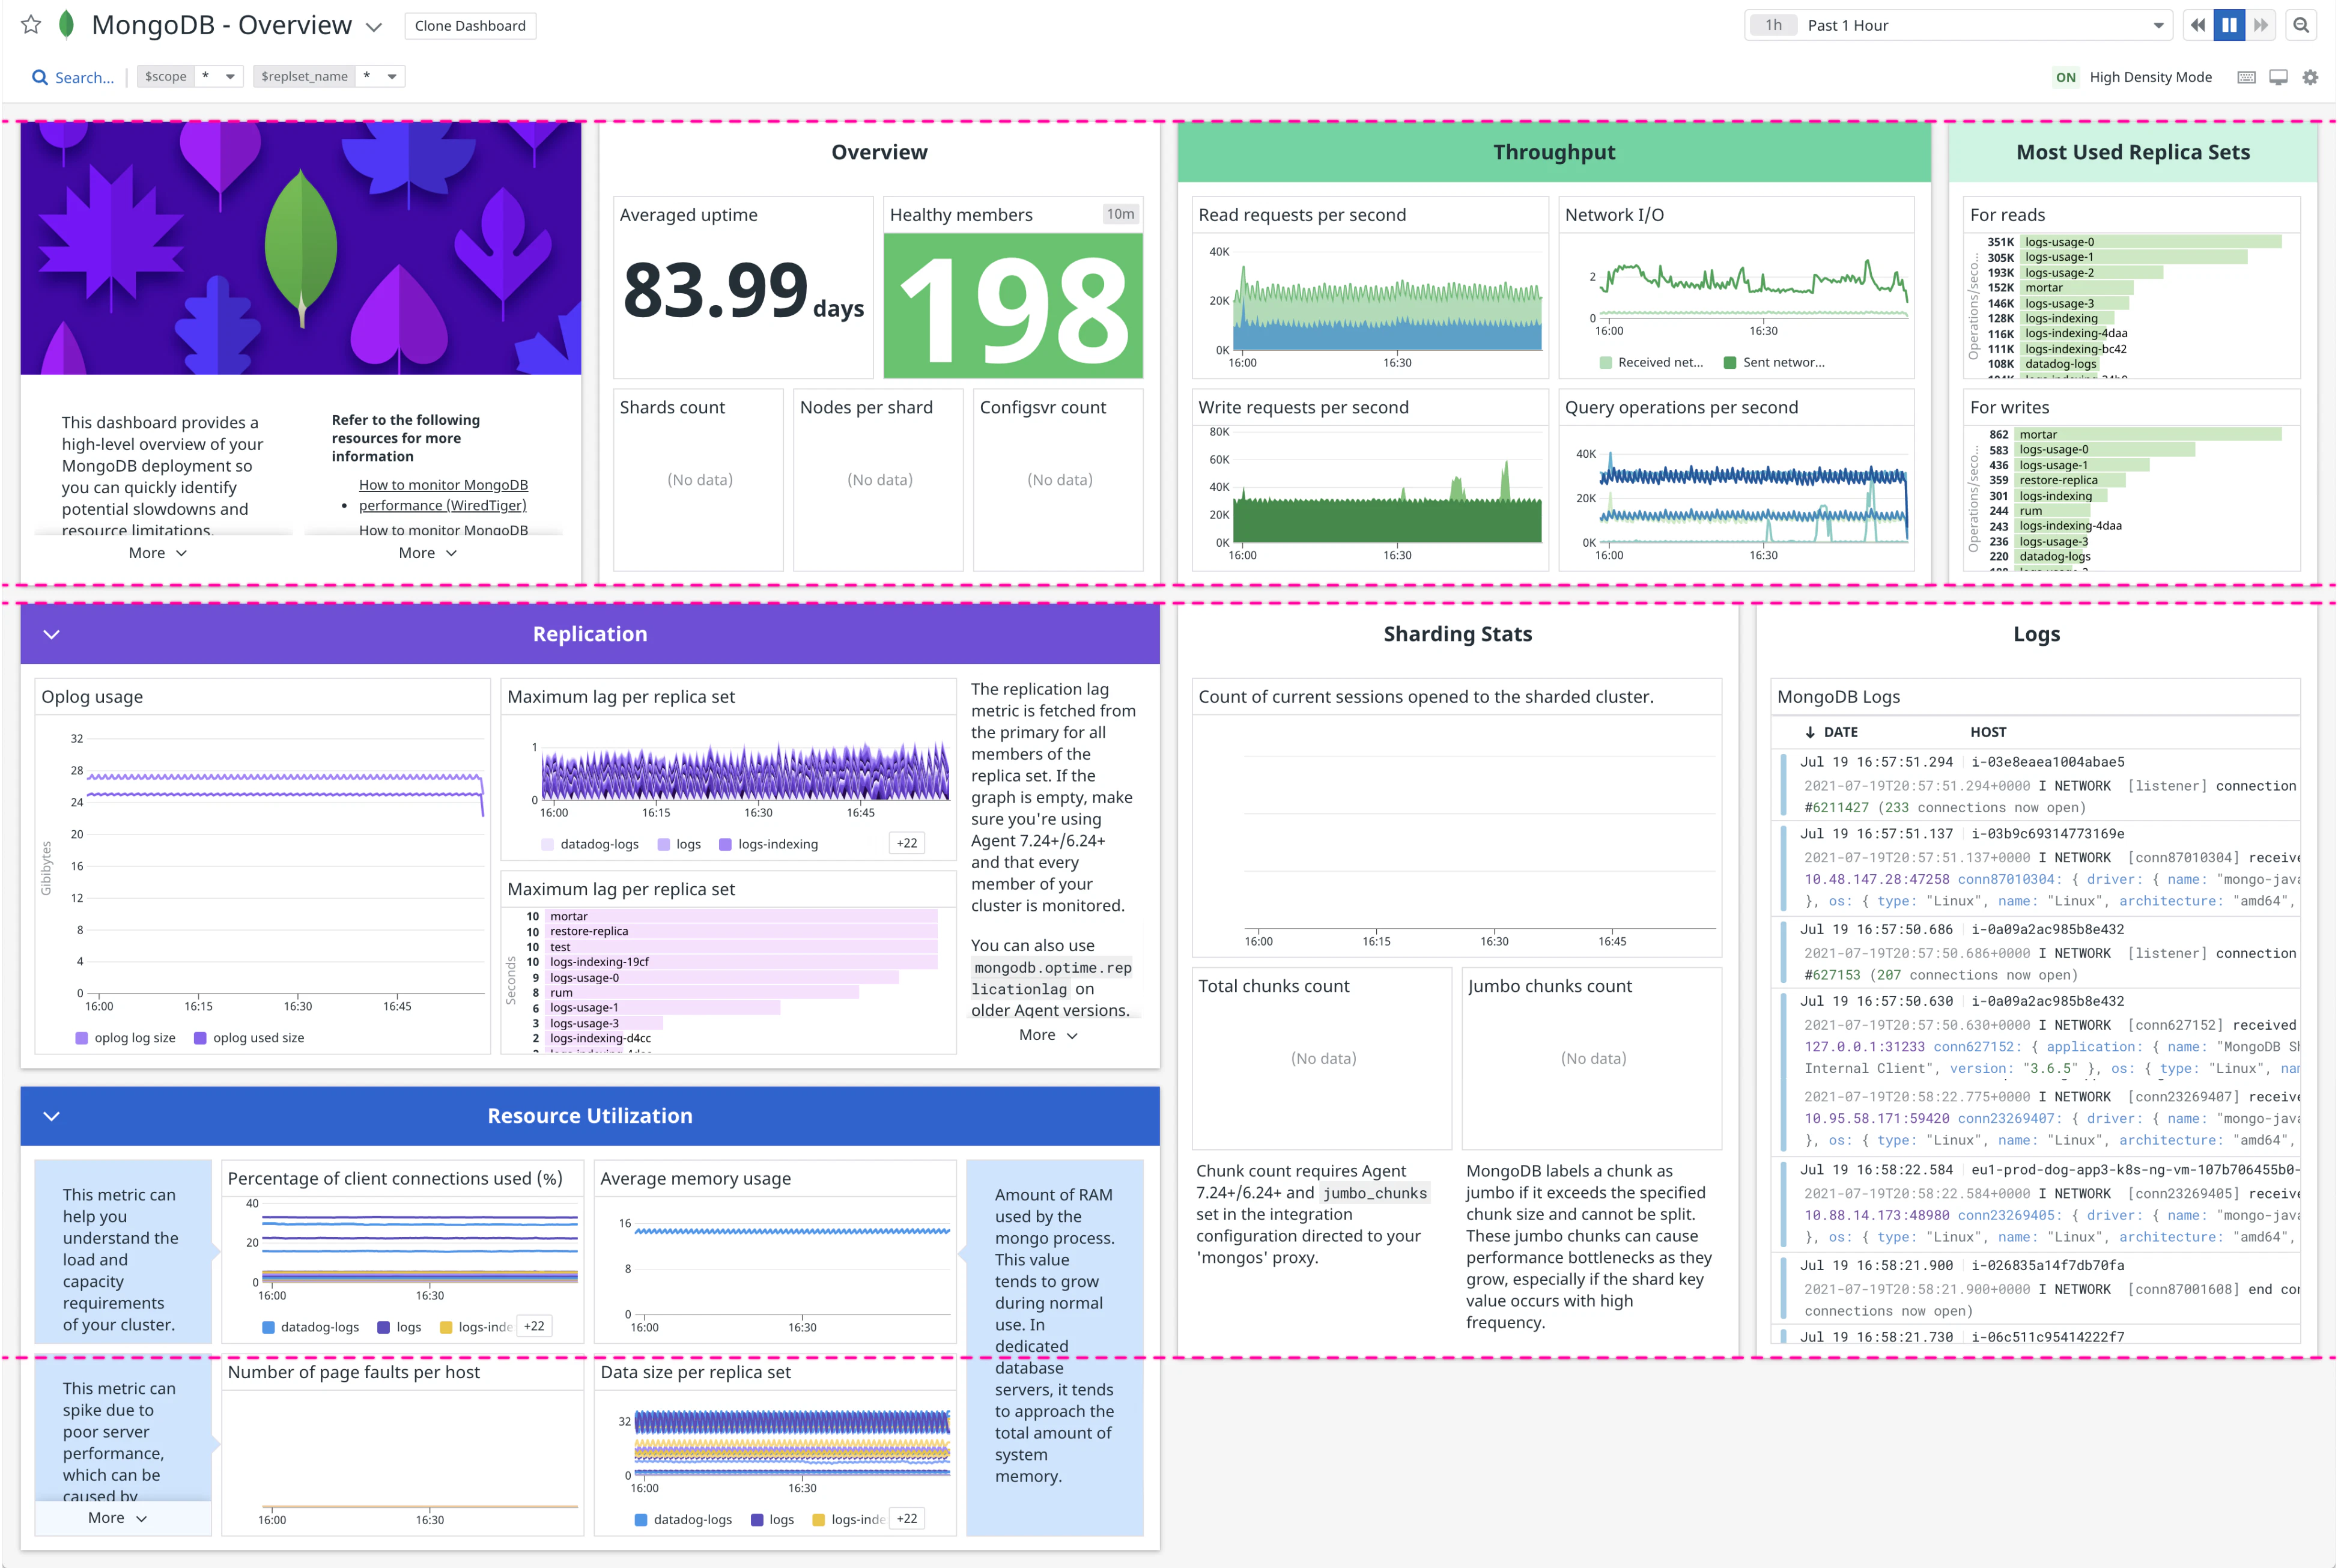Star the MongoDB Overview dashboard

pos(31,25)
